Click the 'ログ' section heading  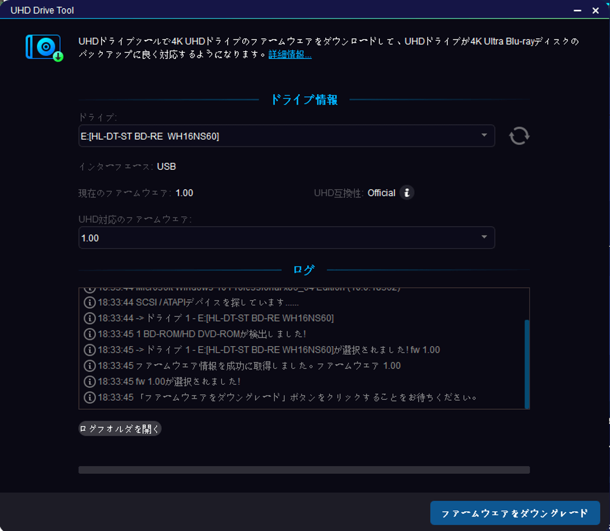point(304,270)
